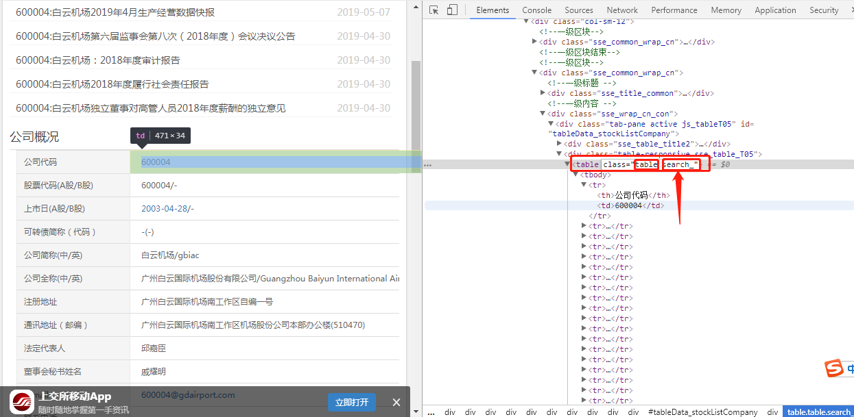This screenshot has width=854, height=417.
Task: Collapse the selected table element node
Action: 567,165
